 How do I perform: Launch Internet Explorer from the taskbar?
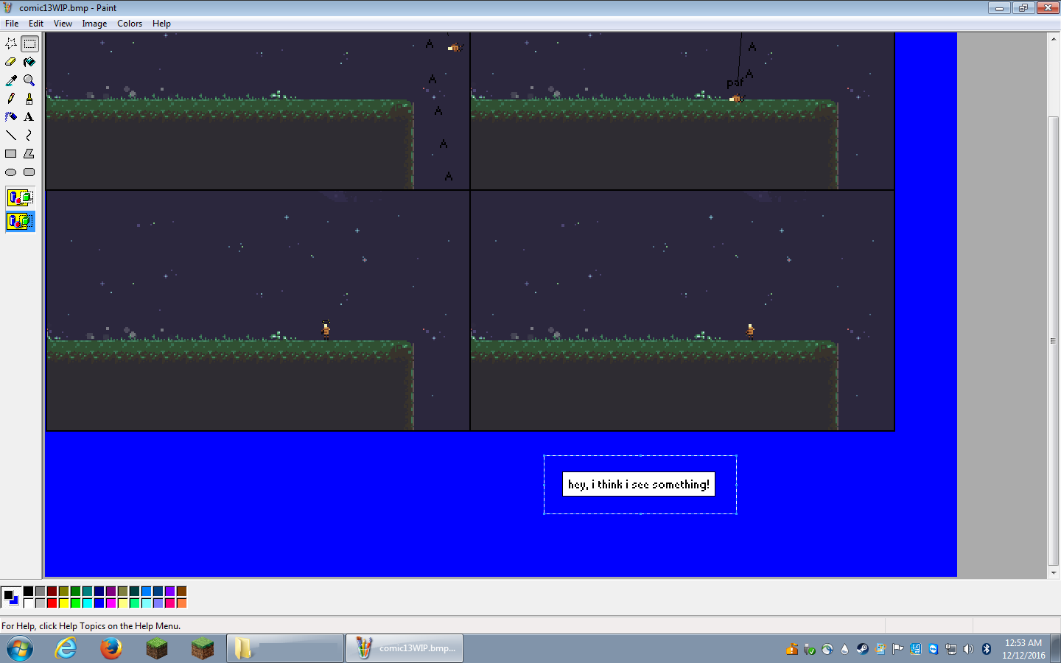point(66,648)
